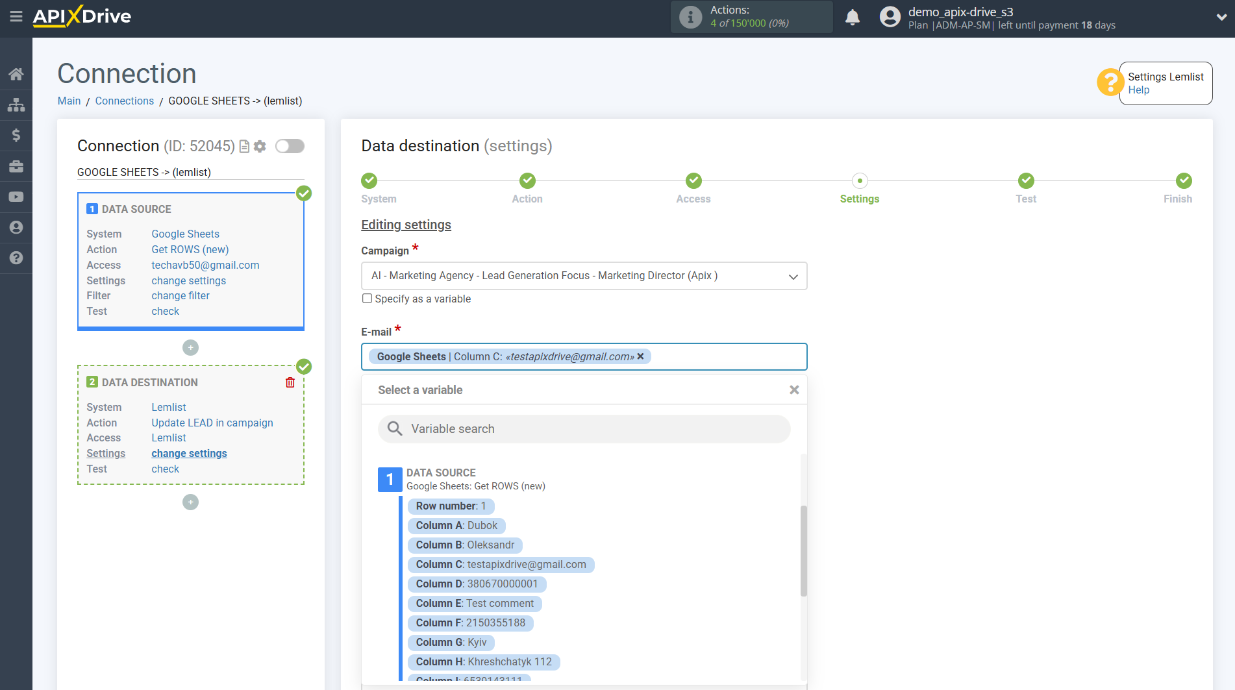The image size is (1235, 690).
Task: Select the Column H: Khreshchatyk 112 variable
Action: click(484, 661)
